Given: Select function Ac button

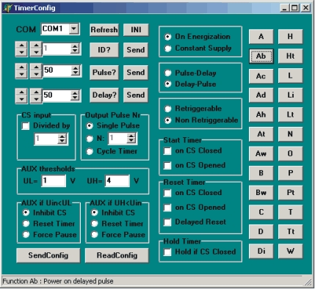Looking at the screenshot, I should (261, 76).
